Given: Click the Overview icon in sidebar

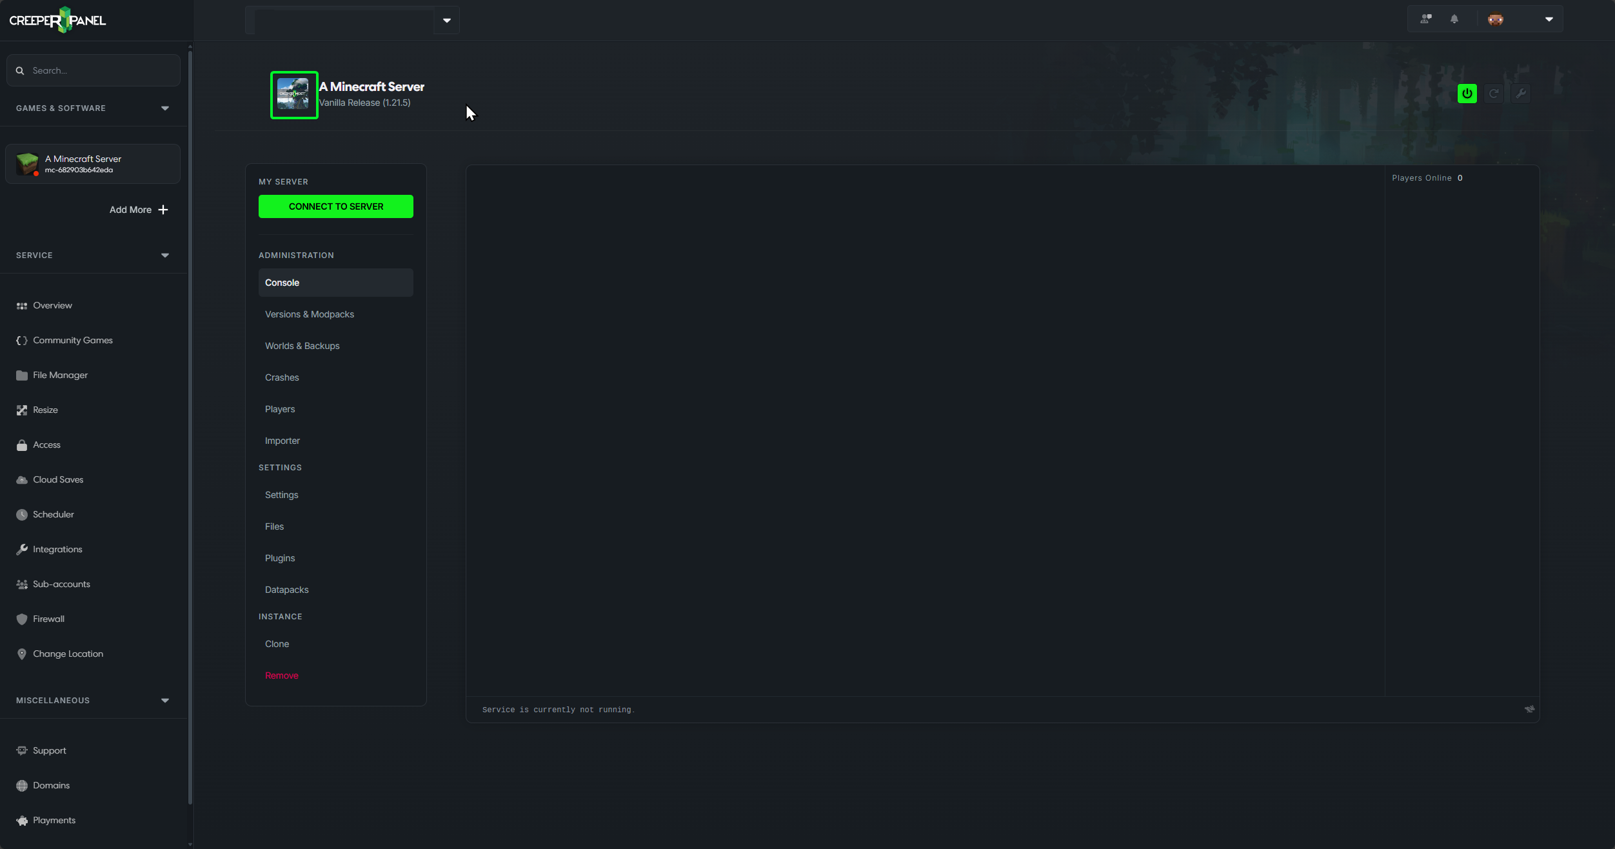Looking at the screenshot, I should point(22,306).
